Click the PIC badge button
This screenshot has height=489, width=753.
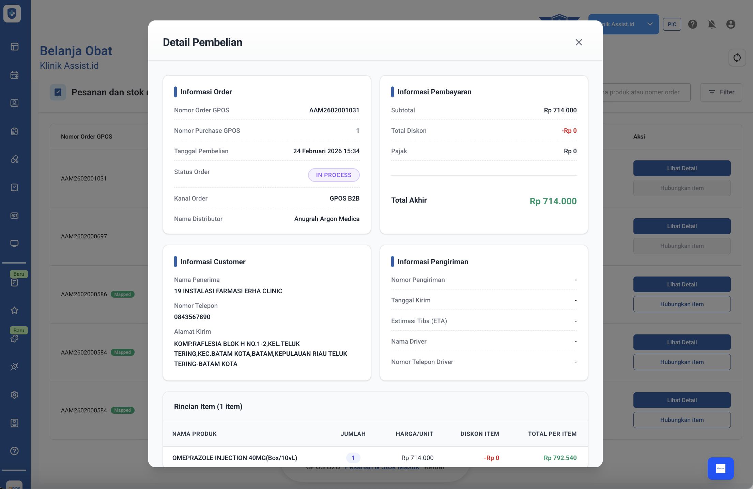(672, 24)
